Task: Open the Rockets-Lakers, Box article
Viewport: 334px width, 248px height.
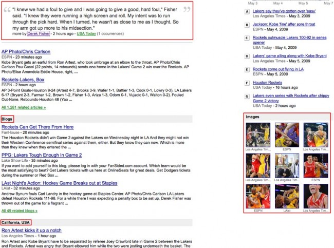Action: coord(23,80)
